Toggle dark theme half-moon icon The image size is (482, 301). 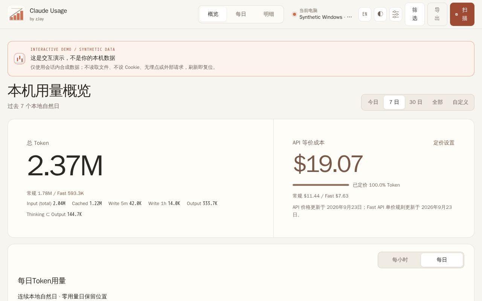point(380,14)
